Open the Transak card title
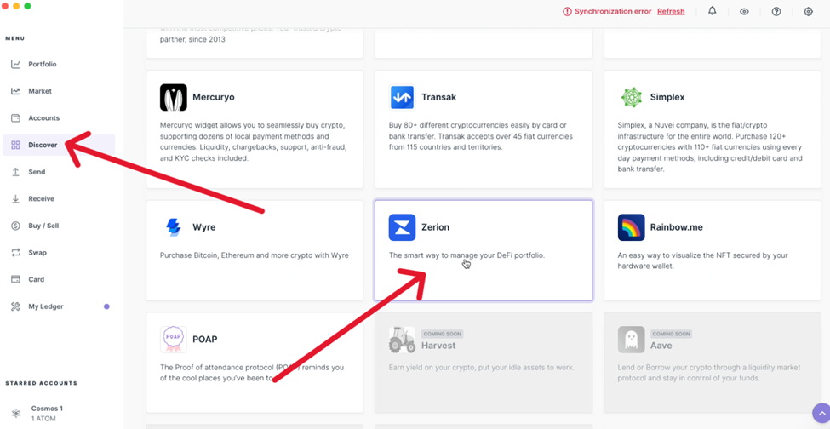The image size is (830, 429). pyautogui.click(x=438, y=97)
